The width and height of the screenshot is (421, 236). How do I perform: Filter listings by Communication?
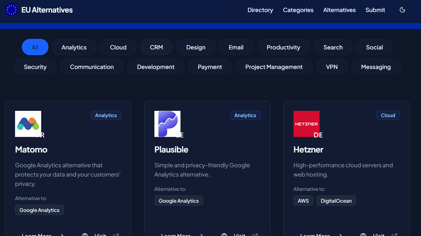point(92,67)
